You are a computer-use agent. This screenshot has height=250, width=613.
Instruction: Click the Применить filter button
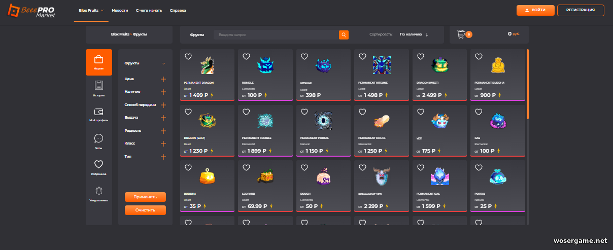pyautogui.click(x=145, y=197)
